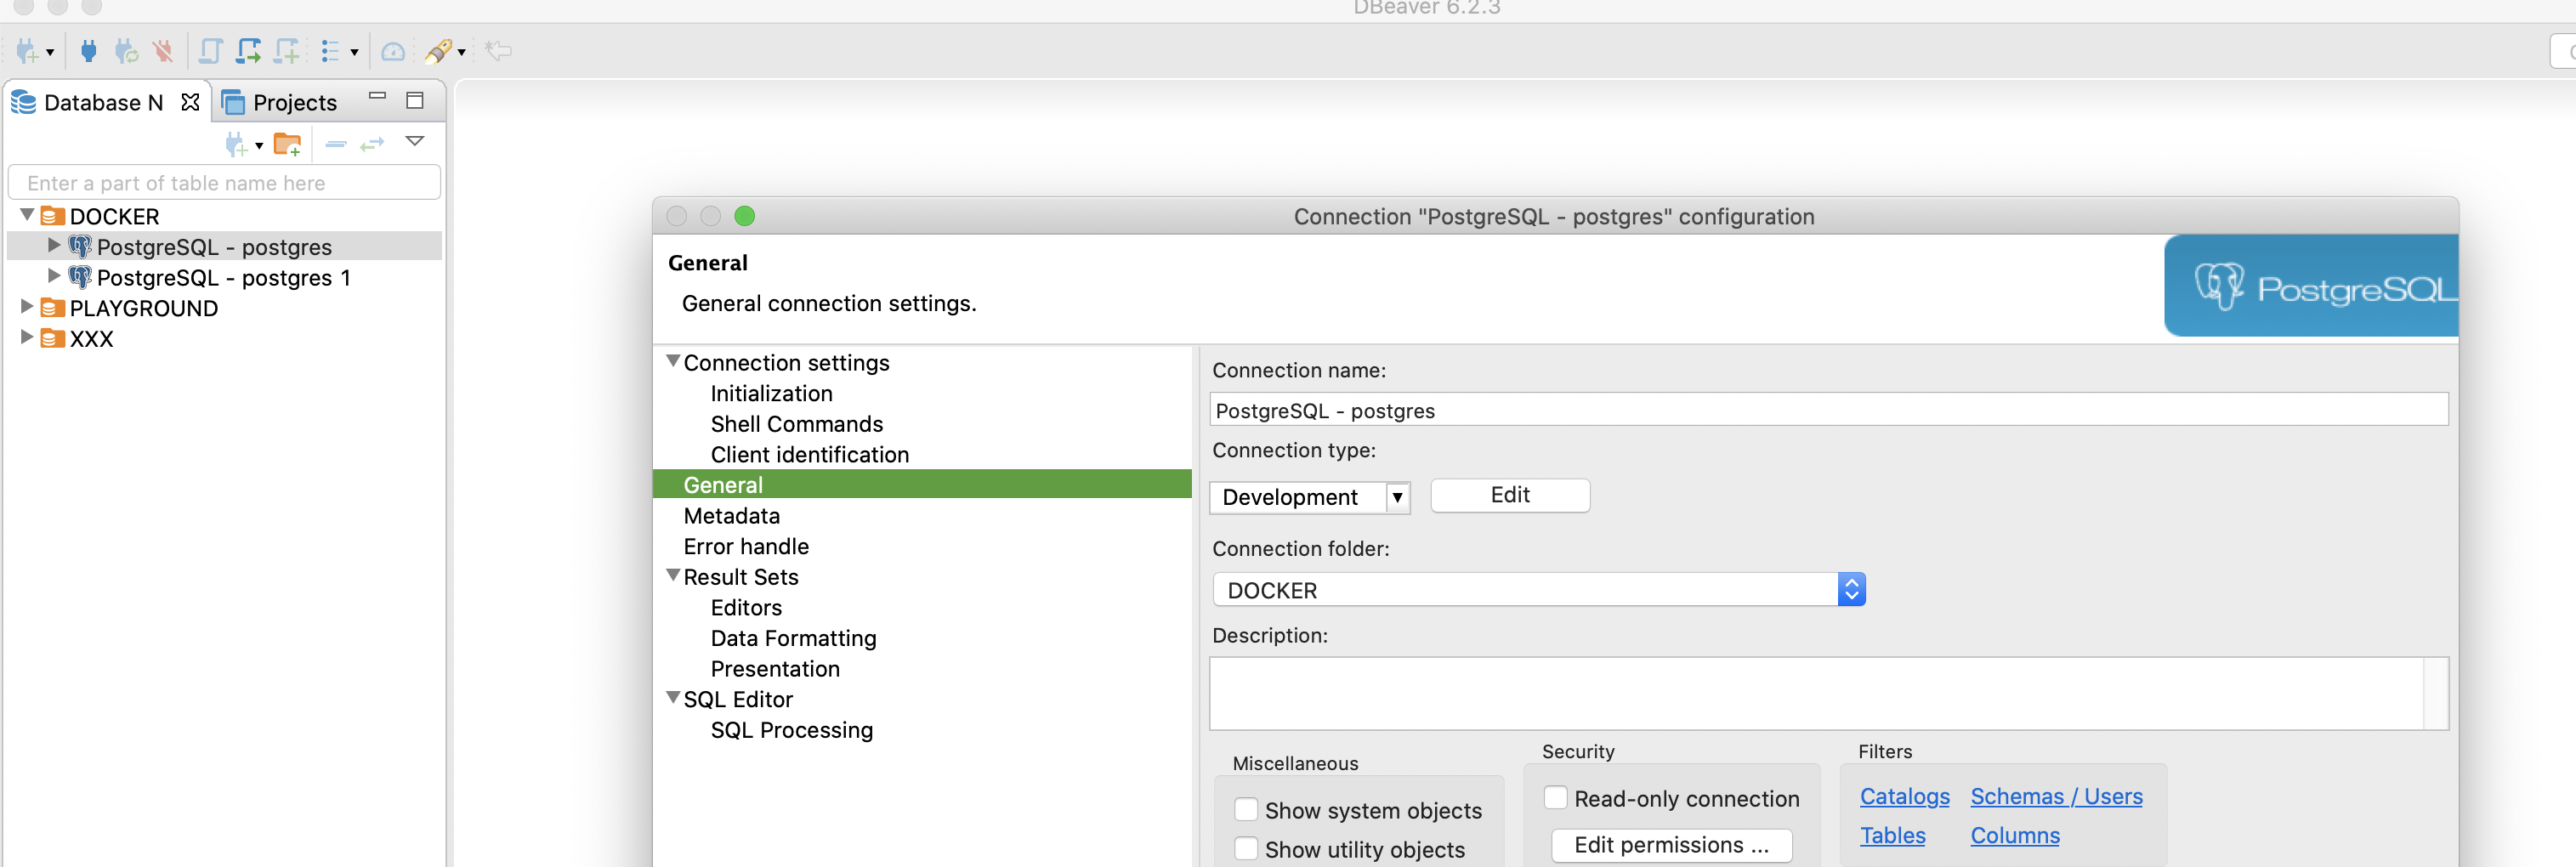The height and width of the screenshot is (867, 2576).
Task: Click the transaction mode list icon
Action: point(330,50)
